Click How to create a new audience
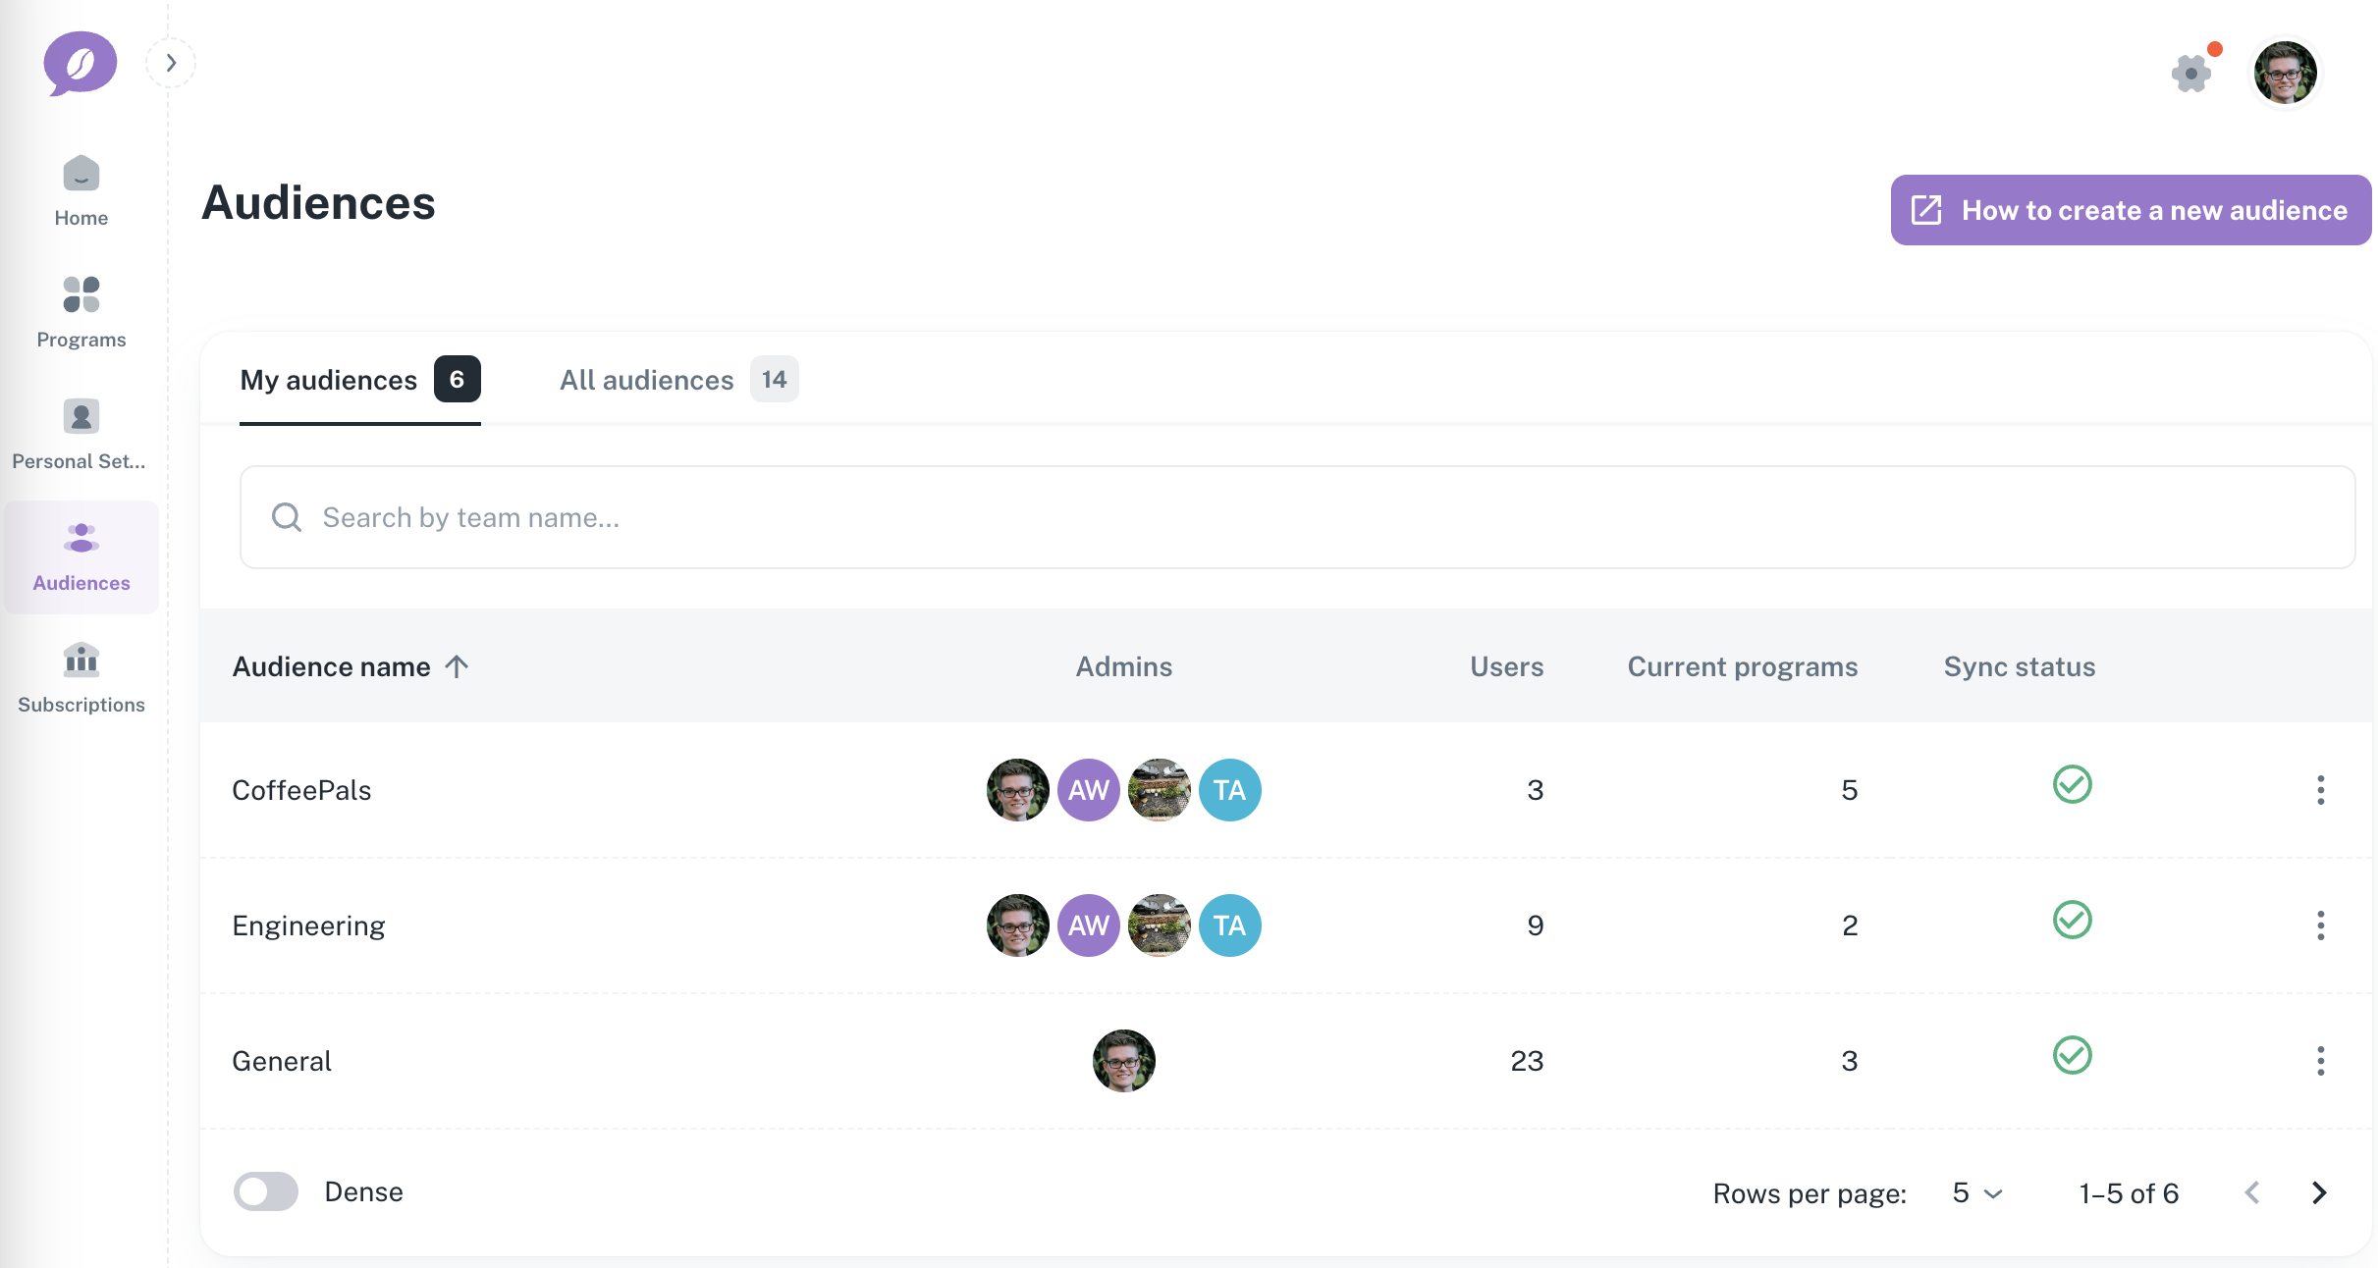The width and height of the screenshot is (2378, 1268). tap(2131, 210)
